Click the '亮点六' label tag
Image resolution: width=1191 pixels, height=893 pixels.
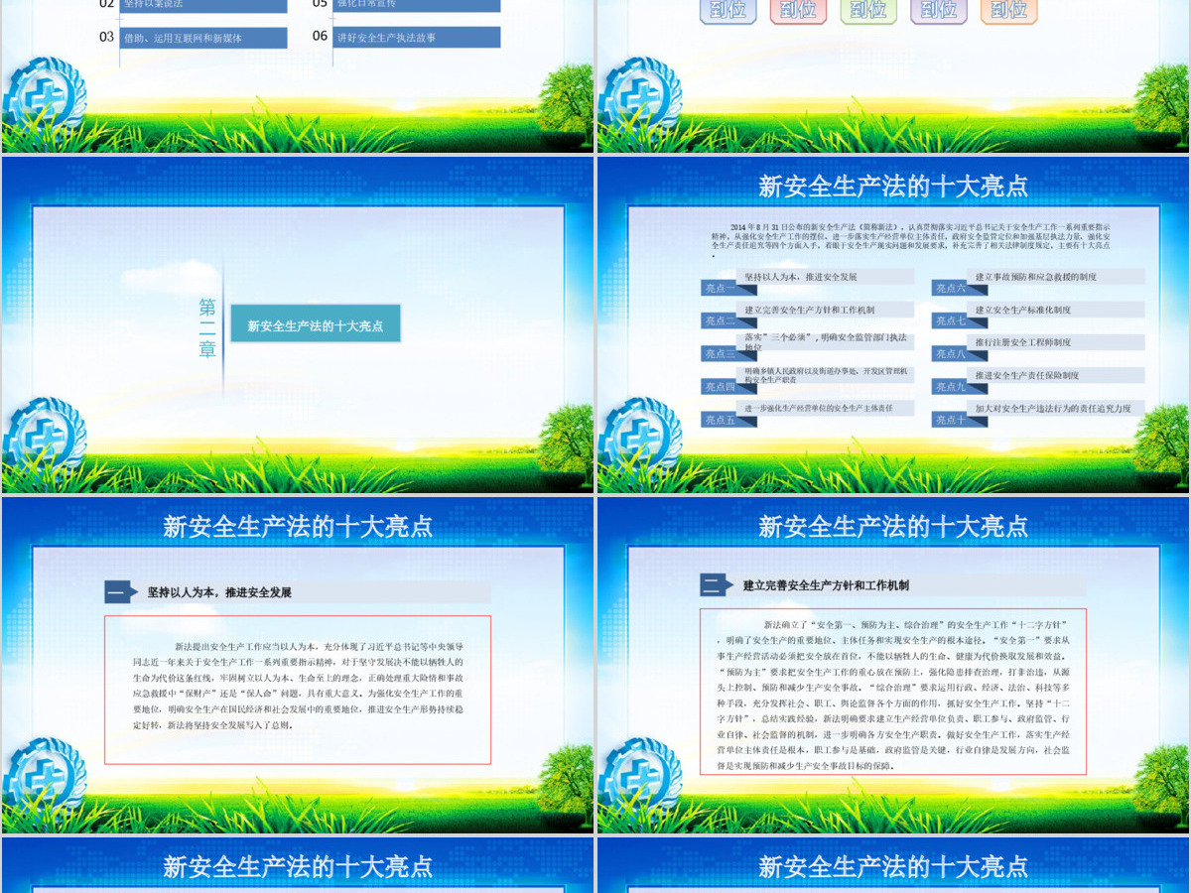(960, 289)
